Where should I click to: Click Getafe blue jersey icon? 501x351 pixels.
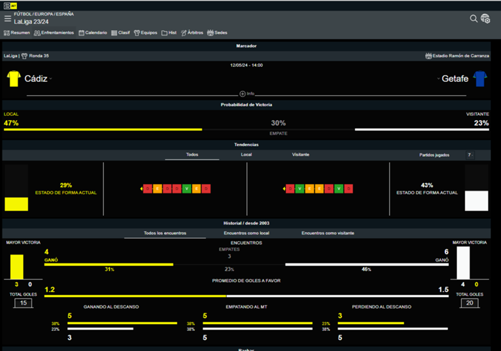tap(480, 79)
